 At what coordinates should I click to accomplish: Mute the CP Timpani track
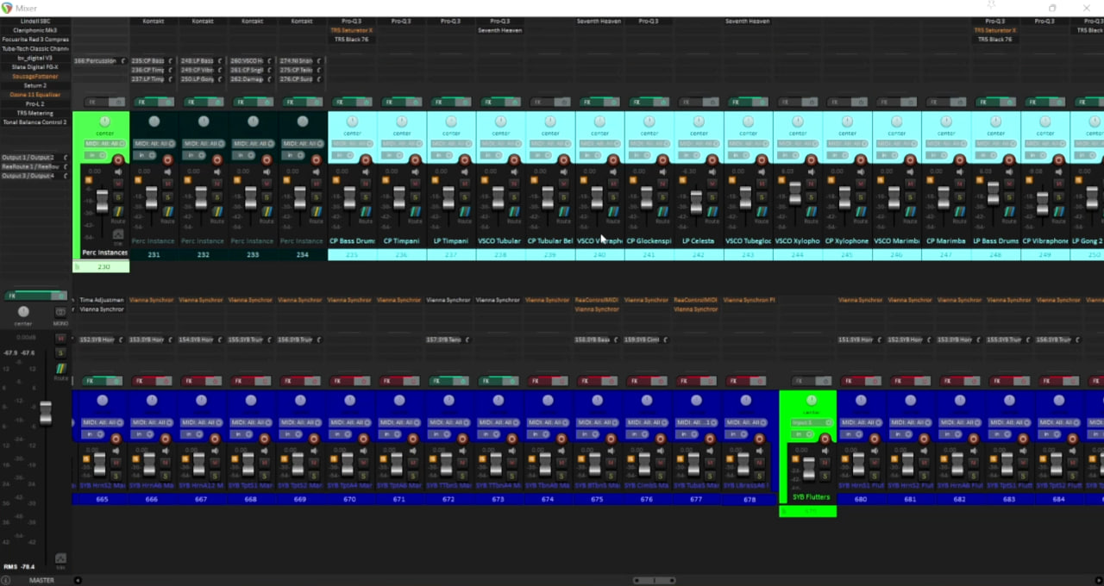coord(415,184)
